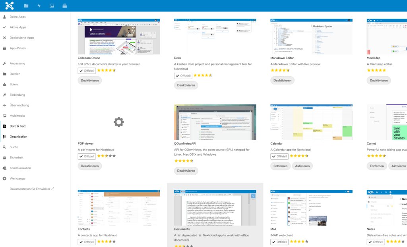Click the Nextcloud logo in the header

10,6
